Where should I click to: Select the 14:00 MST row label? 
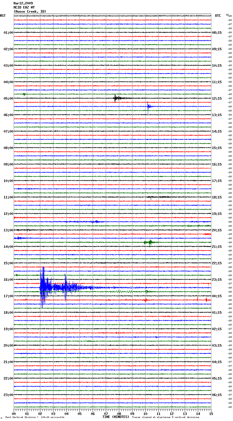point(8,247)
